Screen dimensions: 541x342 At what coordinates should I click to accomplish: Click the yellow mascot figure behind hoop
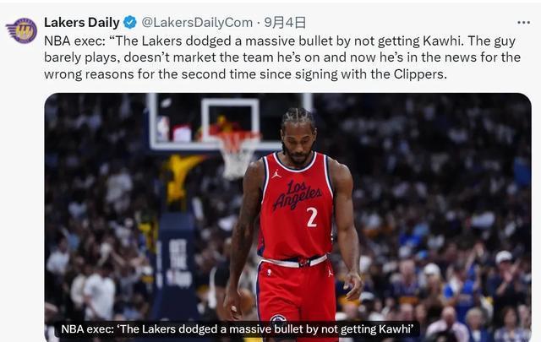point(179,176)
